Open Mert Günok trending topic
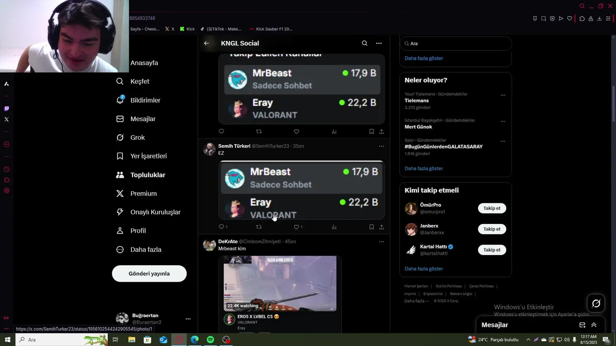The height and width of the screenshot is (346, 616). (418, 127)
